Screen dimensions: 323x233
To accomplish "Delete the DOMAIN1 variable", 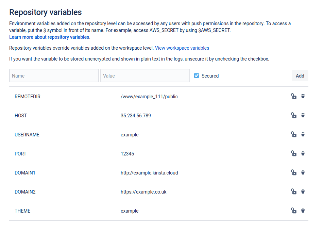I will tap(303, 172).
